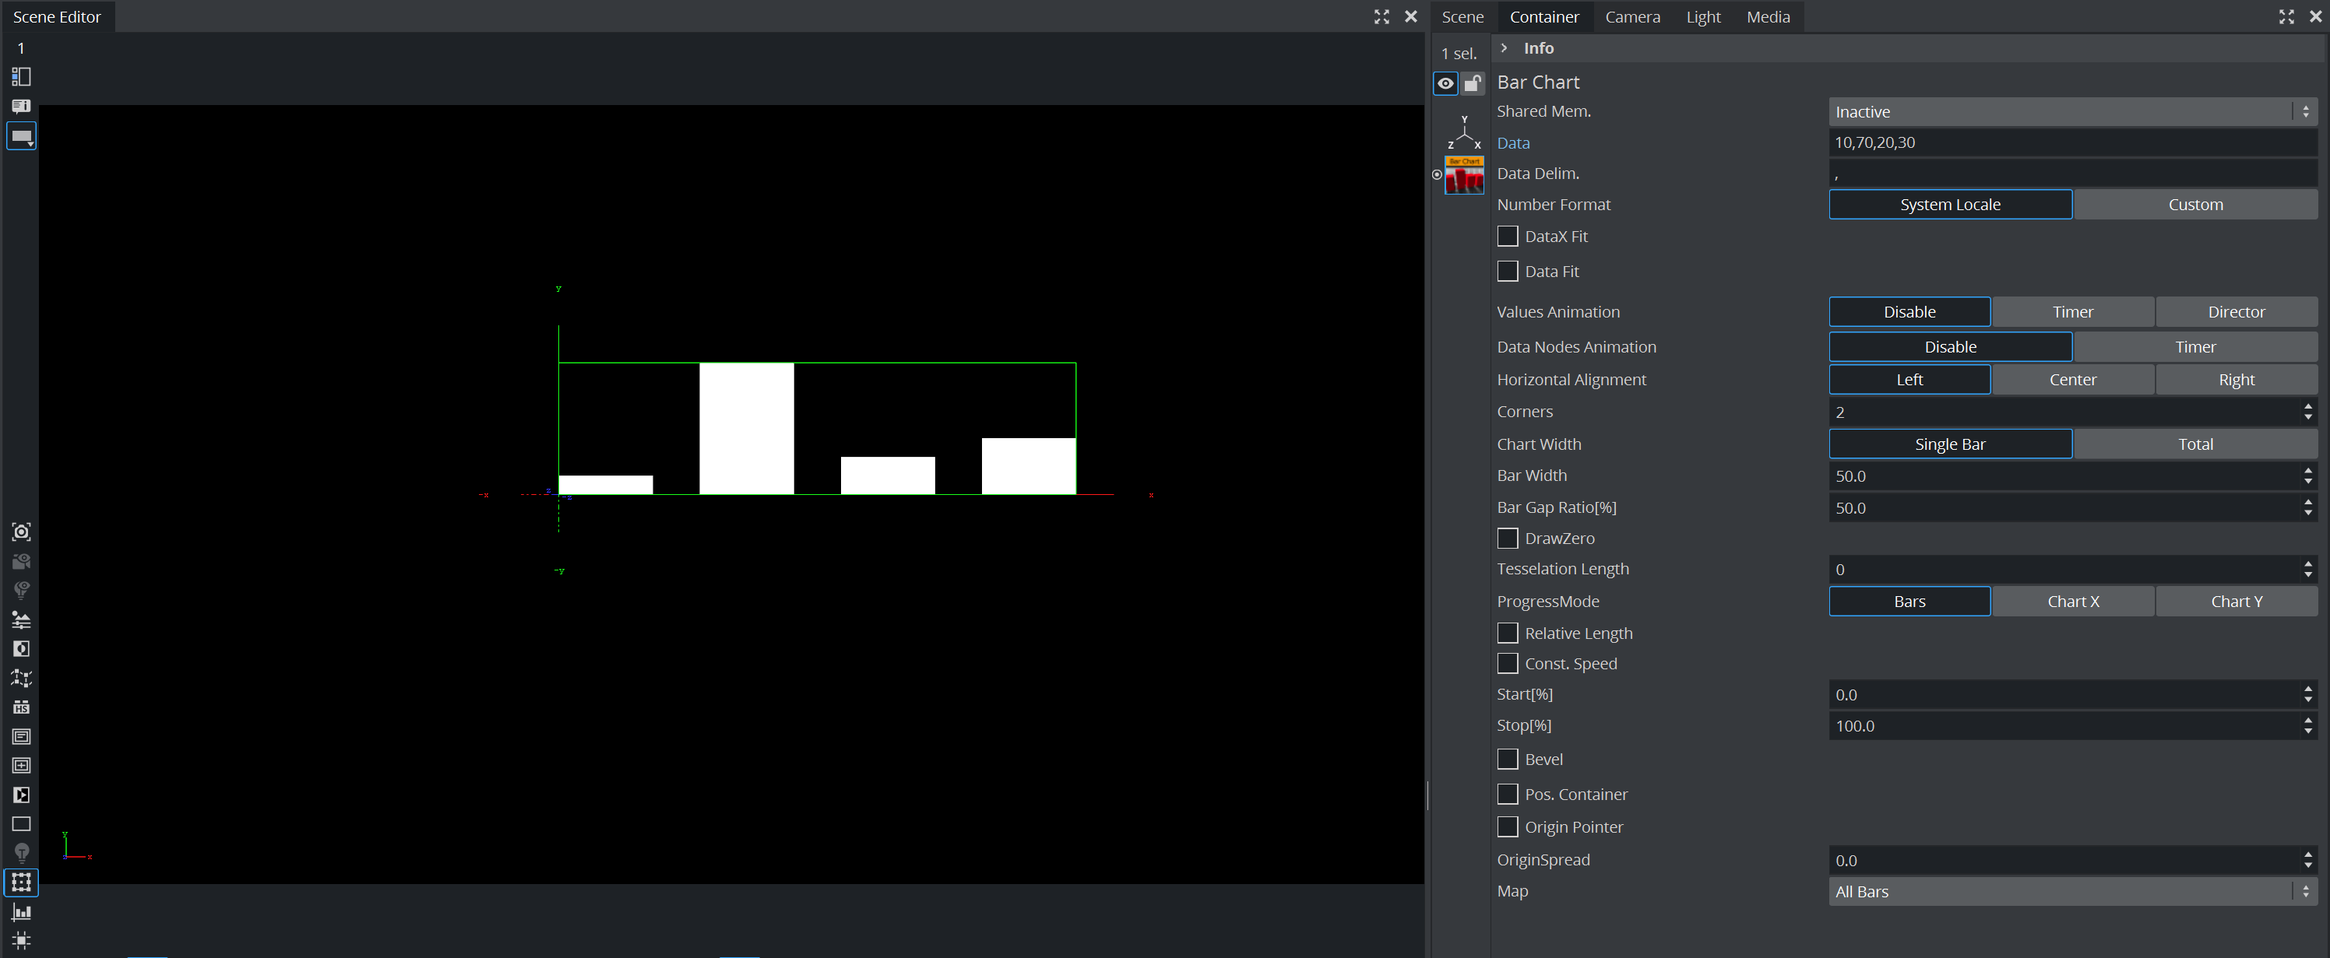Open the Media tab
This screenshot has width=2330, height=958.
pyautogui.click(x=1768, y=16)
